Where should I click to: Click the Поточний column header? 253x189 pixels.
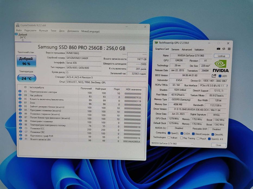tap(86, 89)
